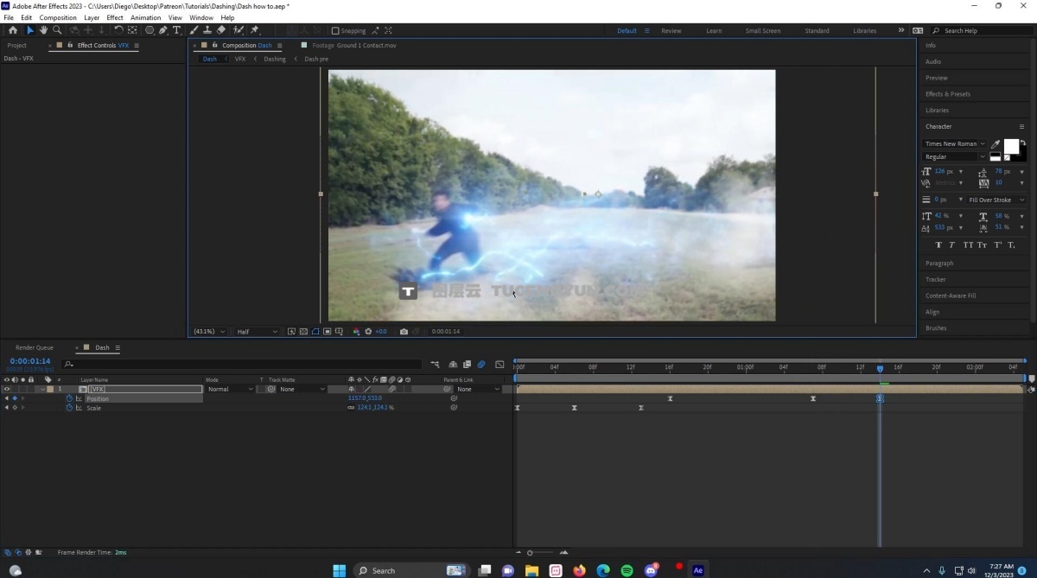The image size is (1037, 578).
Task: Swap fill and stroke colors arrow
Action: 1023,143
